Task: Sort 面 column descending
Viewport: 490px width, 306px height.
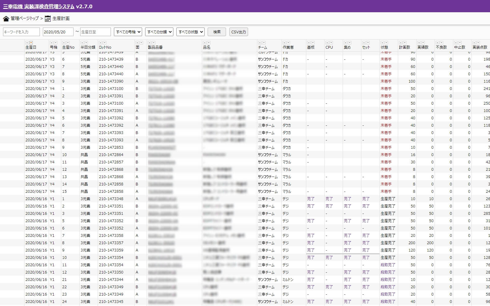Action: click(141, 43)
